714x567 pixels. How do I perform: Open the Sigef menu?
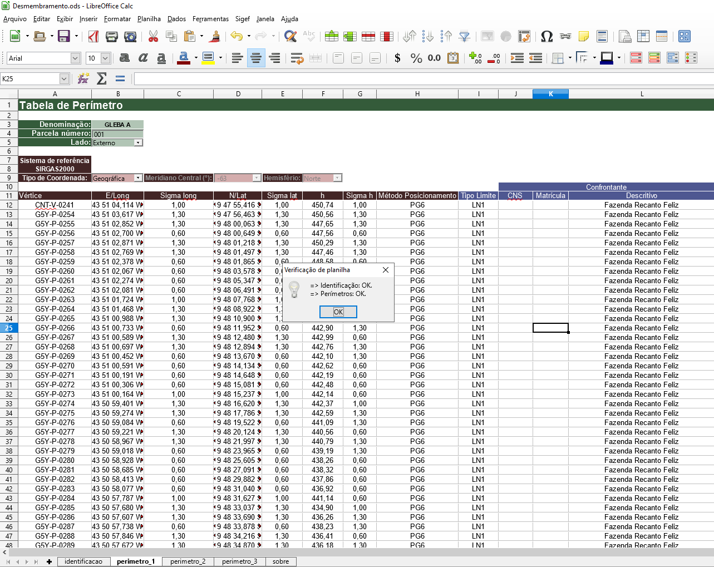click(243, 19)
